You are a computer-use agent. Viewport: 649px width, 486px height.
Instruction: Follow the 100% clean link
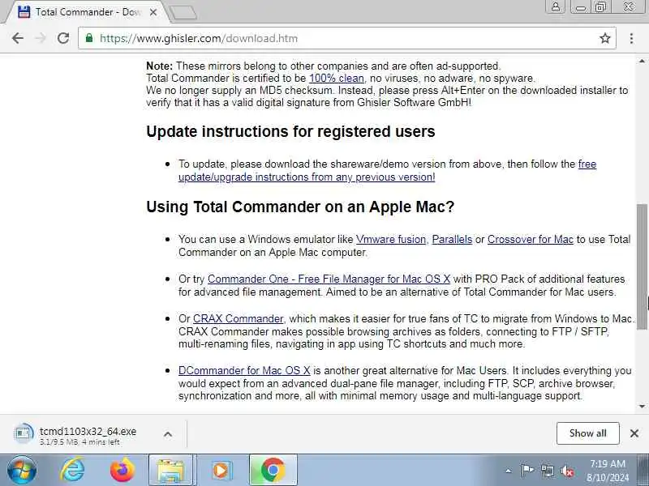pyautogui.click(x=337, y=78)
